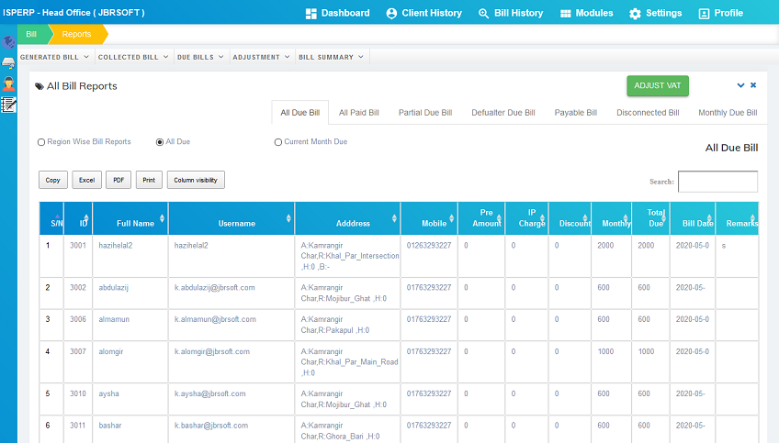Click the notepad icon in left sidebar

pyautogui.click(x=8, y=105)
